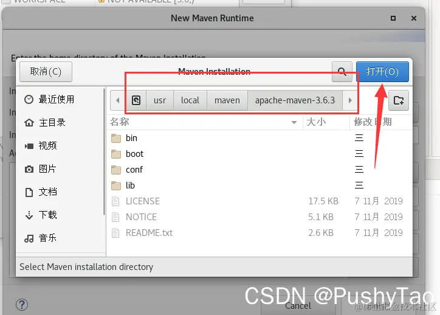This screenshot has height=315, width=440.
Task: Open 音乐 music in sidebar
Action: point(60,238)
